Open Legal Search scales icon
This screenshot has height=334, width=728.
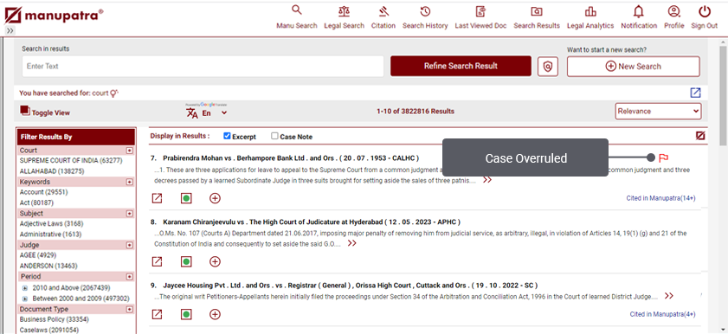point(344,11)
